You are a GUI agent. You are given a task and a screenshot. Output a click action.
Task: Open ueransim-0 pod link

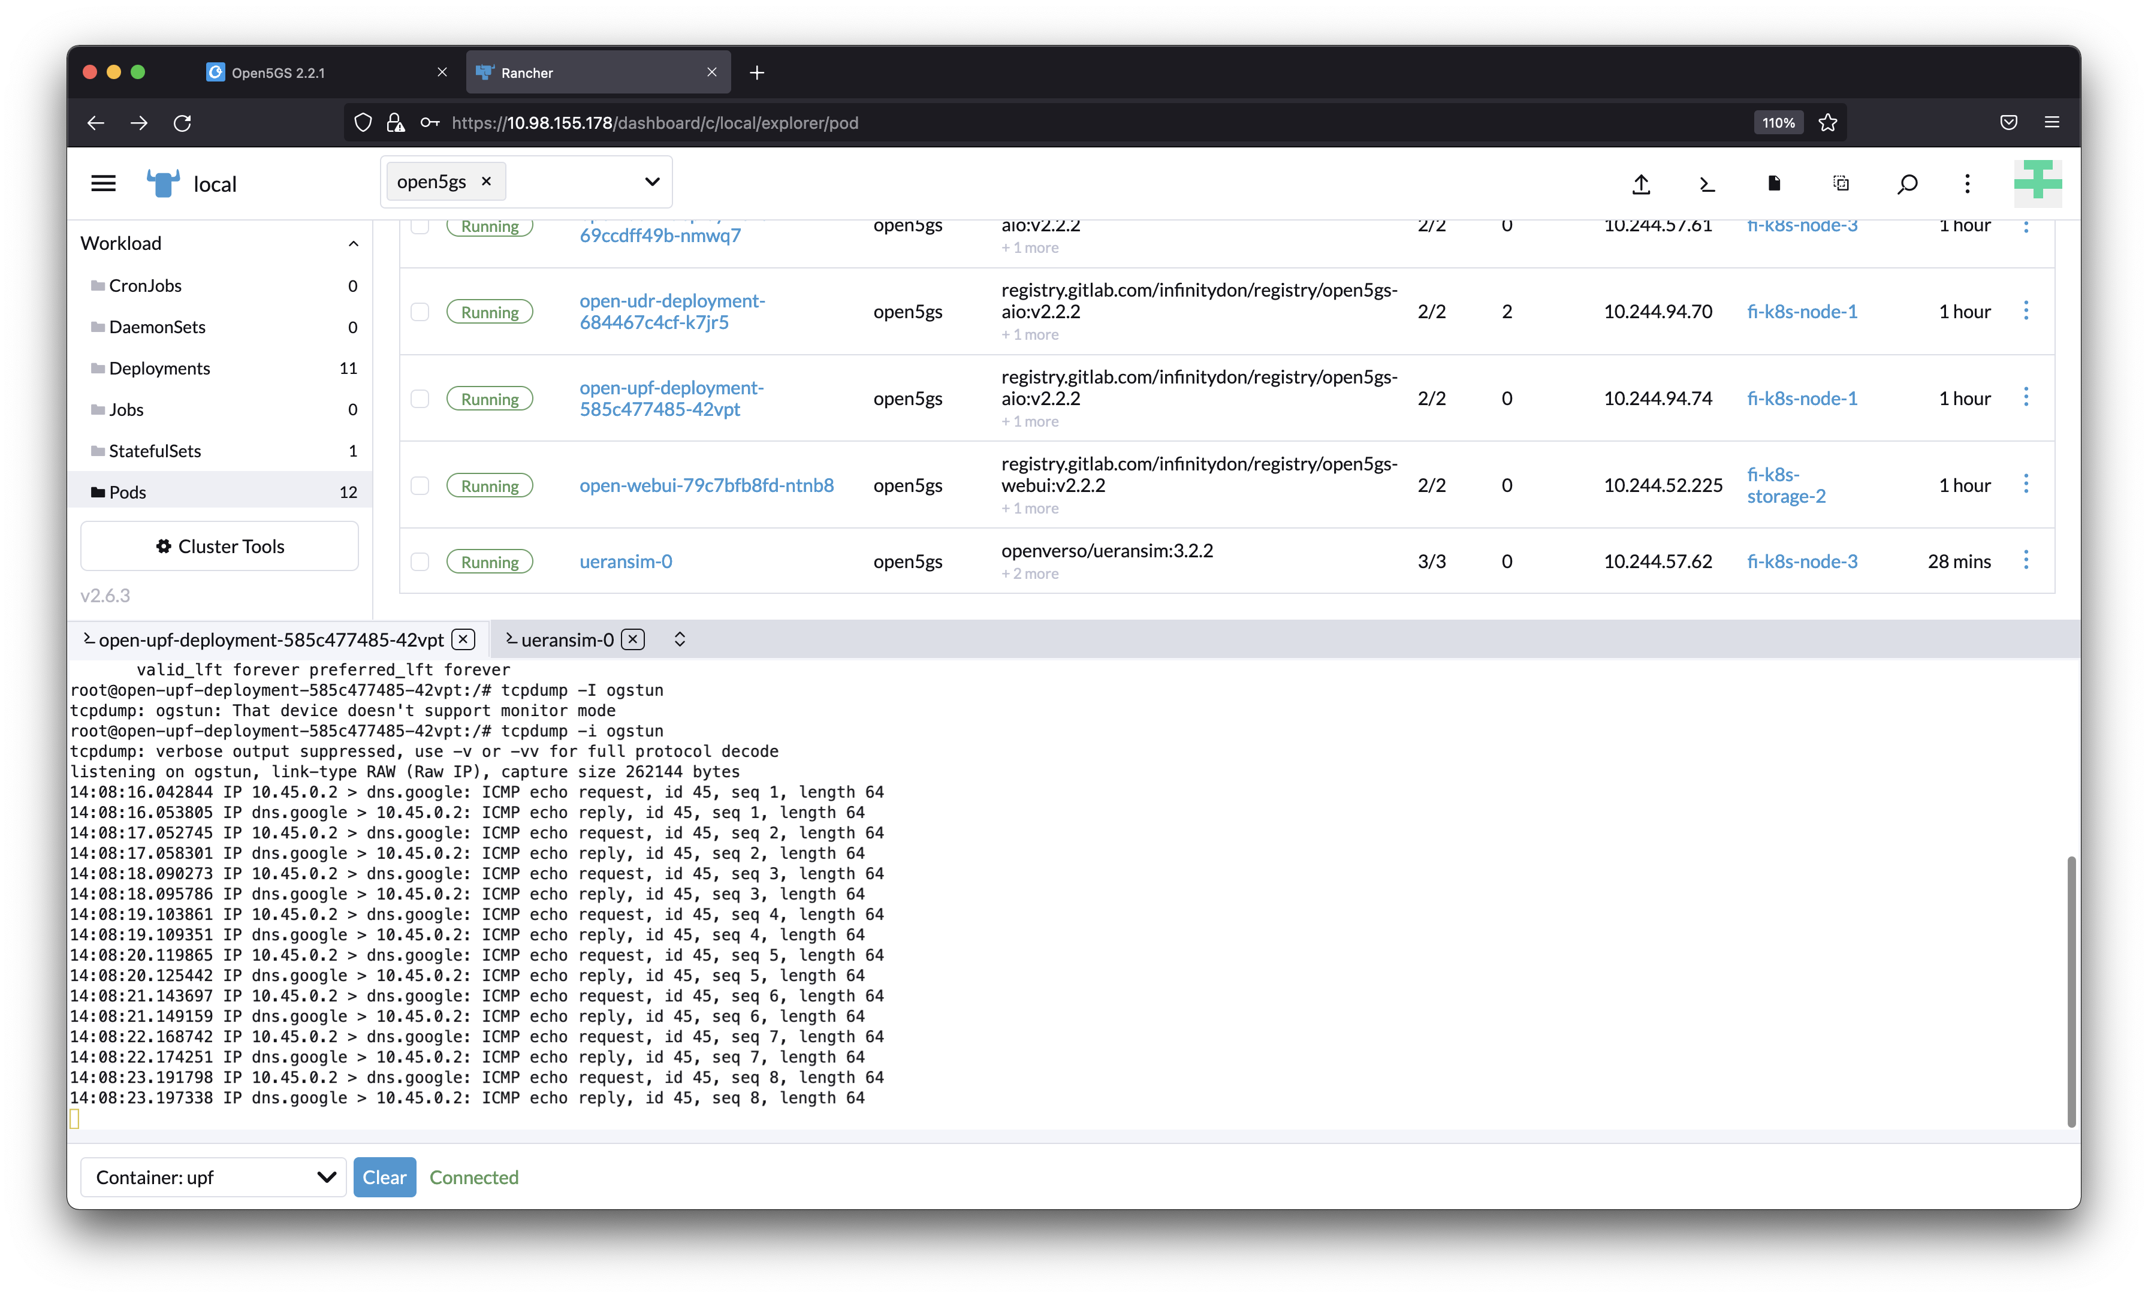click(x=626, y=562)
